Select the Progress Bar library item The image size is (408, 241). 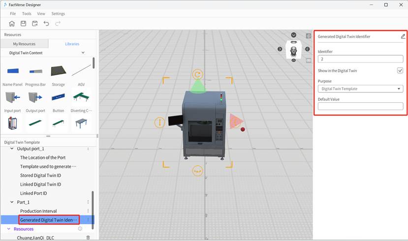pyautogui.click(x=35, y=74)
